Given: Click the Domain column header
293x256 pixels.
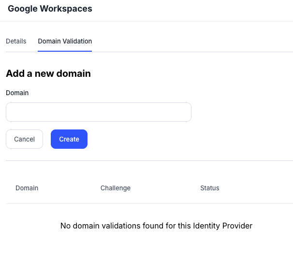Looking at the screenshot, I should (27, 188).
